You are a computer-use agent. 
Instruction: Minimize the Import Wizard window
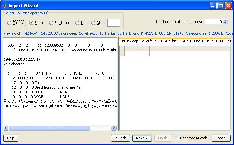[213, 6]
